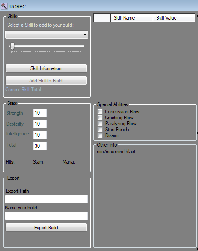The image size is (198, 251).
Task: Click the UORBC hammer icon in title bar
Action: pyautogui.click(x=4, y=6)
